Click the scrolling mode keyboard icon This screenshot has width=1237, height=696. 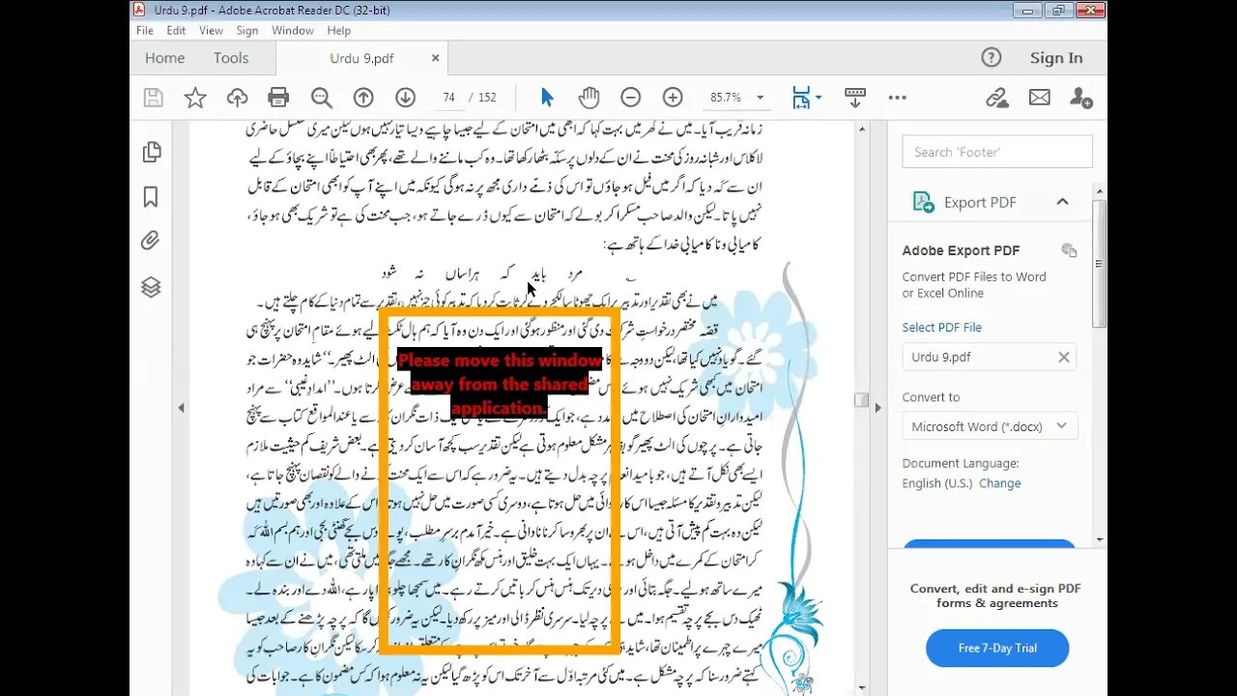pyautogui.click(x=855, y=98)
